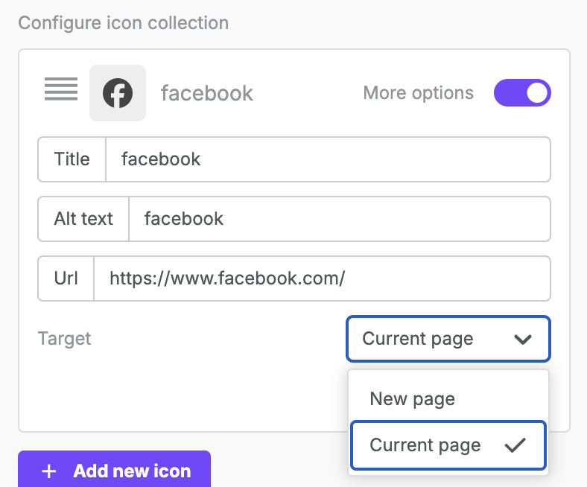This screenshot has height=487, width=587.
Task: Click the Url field label
Action: (x=66, y=278)
